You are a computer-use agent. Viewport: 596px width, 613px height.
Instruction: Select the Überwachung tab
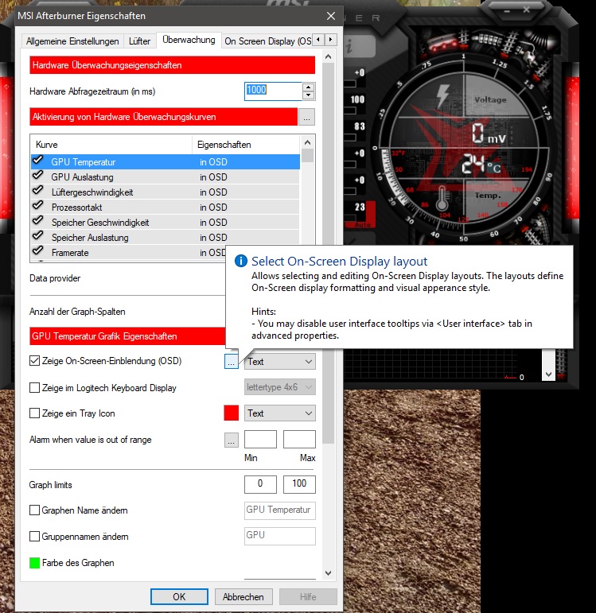click(x=189, y=40)
